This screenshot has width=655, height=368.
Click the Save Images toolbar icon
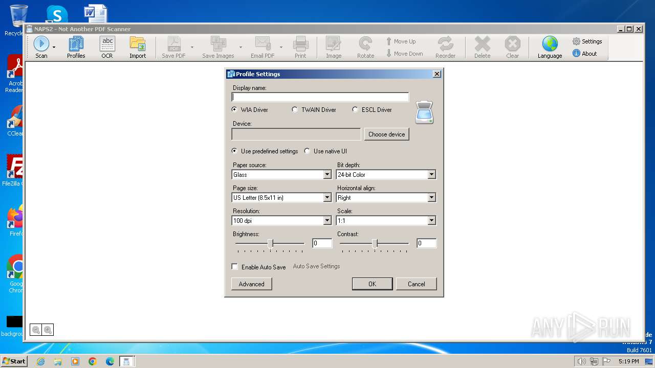pos(218,48)
